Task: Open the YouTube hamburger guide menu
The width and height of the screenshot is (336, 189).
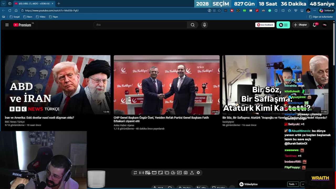Action: coord(7,25)
